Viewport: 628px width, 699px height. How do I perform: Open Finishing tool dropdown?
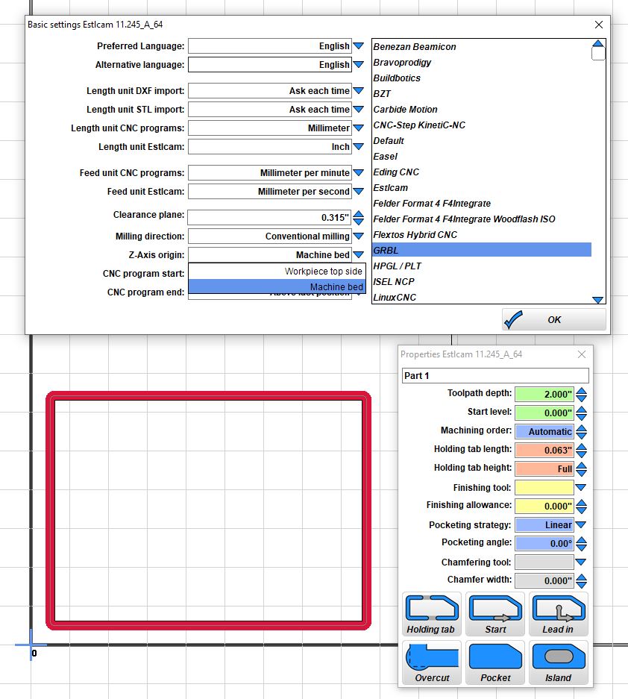tap(581, 487)
